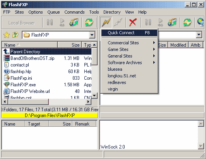Click the folder up-arrow icon beside star

15,35
